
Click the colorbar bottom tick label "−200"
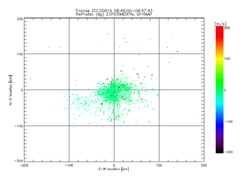point(229,152)
